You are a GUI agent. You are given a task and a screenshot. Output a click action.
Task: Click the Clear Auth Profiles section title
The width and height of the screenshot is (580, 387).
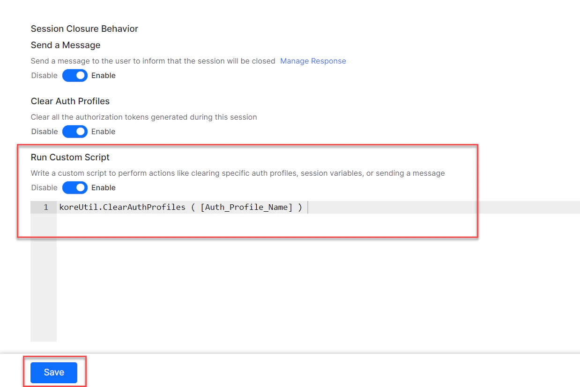click(x=70, y=101)
